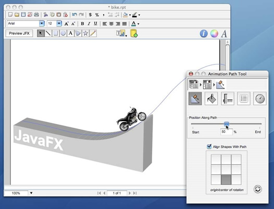Screen dimensions: 274x209
Task: Go to last page
Action: coord(135,193)
